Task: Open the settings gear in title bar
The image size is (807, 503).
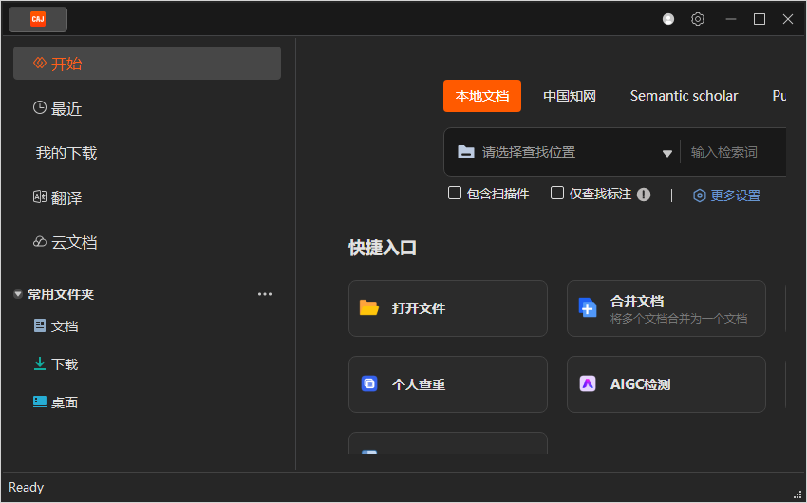Action: click(x=698, y=19)
